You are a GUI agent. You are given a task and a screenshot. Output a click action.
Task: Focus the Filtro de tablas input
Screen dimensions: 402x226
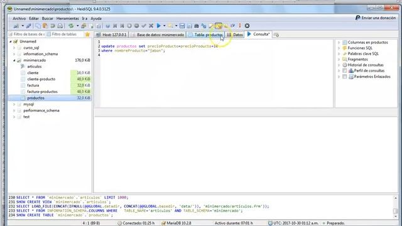coord(65,35)
